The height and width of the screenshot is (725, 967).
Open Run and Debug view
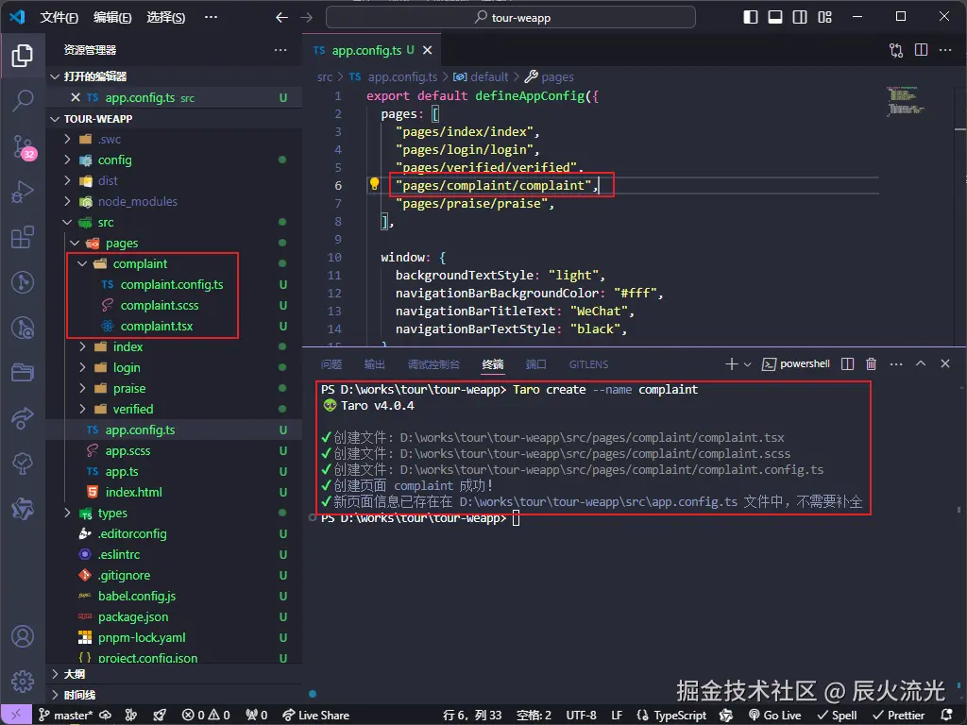(22, 192)
